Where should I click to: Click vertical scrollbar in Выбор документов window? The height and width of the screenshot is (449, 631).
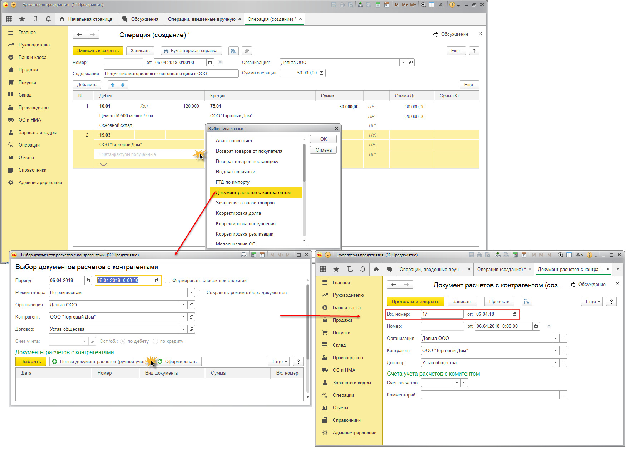308,322
